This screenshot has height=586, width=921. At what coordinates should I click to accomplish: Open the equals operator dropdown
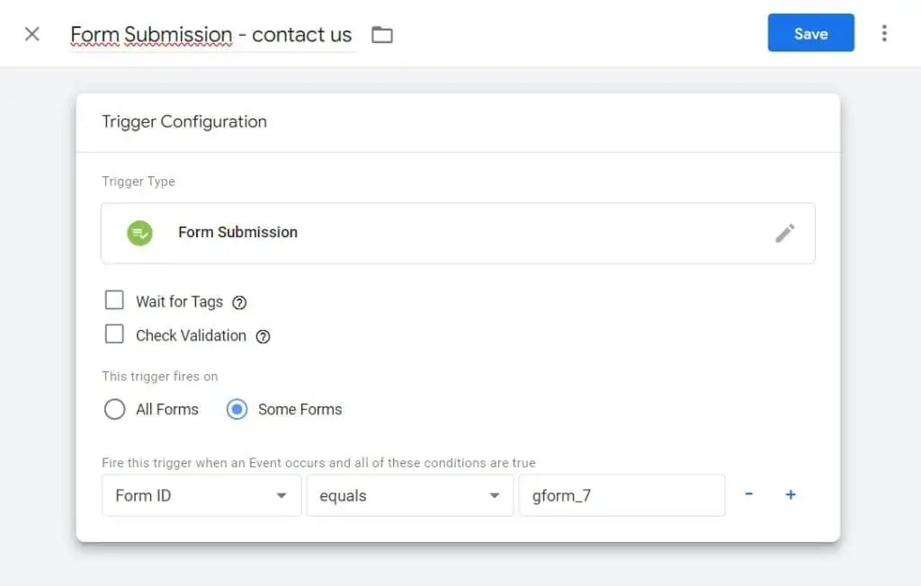(x=409, y=495)
